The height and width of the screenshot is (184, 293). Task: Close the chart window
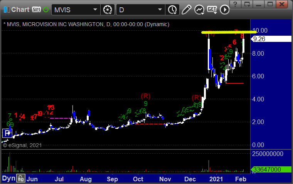pyautogui.click(x=282, y=4)
